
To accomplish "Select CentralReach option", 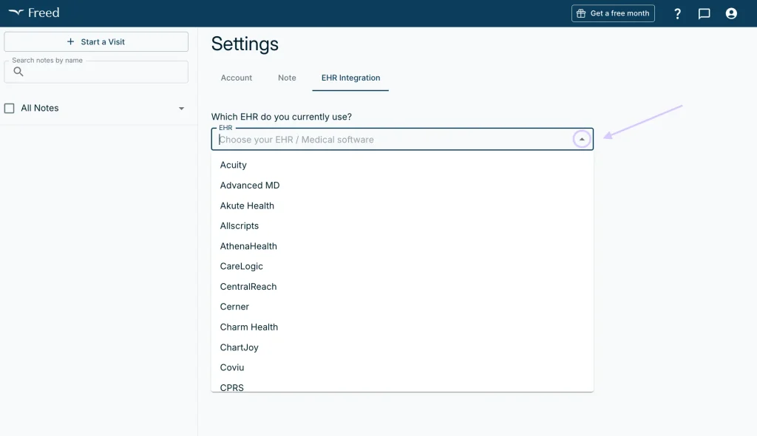I will [402, 287].
